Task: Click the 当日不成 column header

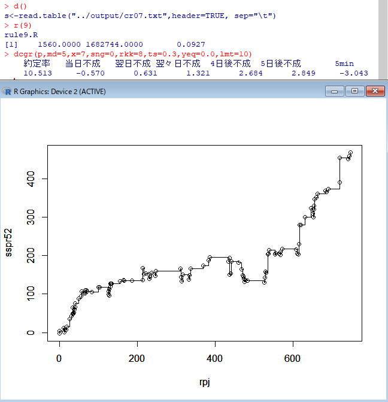Action: tap(83, 64)
